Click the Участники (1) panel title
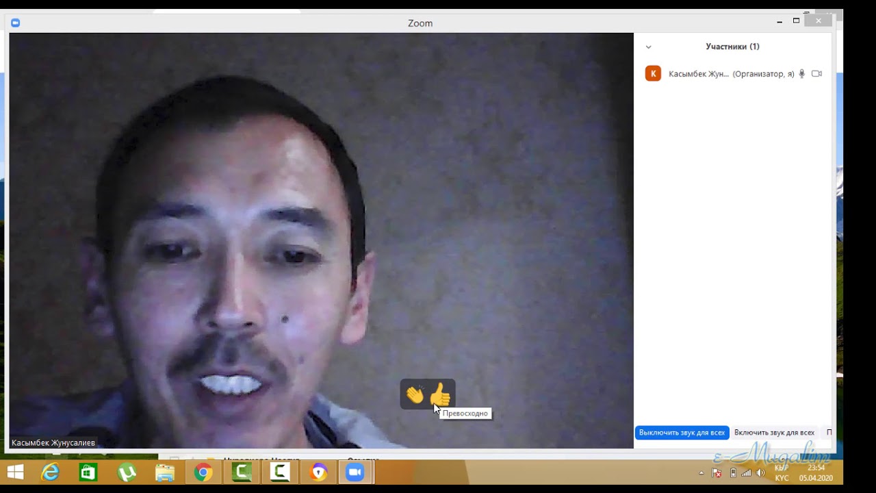 tap(732, 47)
